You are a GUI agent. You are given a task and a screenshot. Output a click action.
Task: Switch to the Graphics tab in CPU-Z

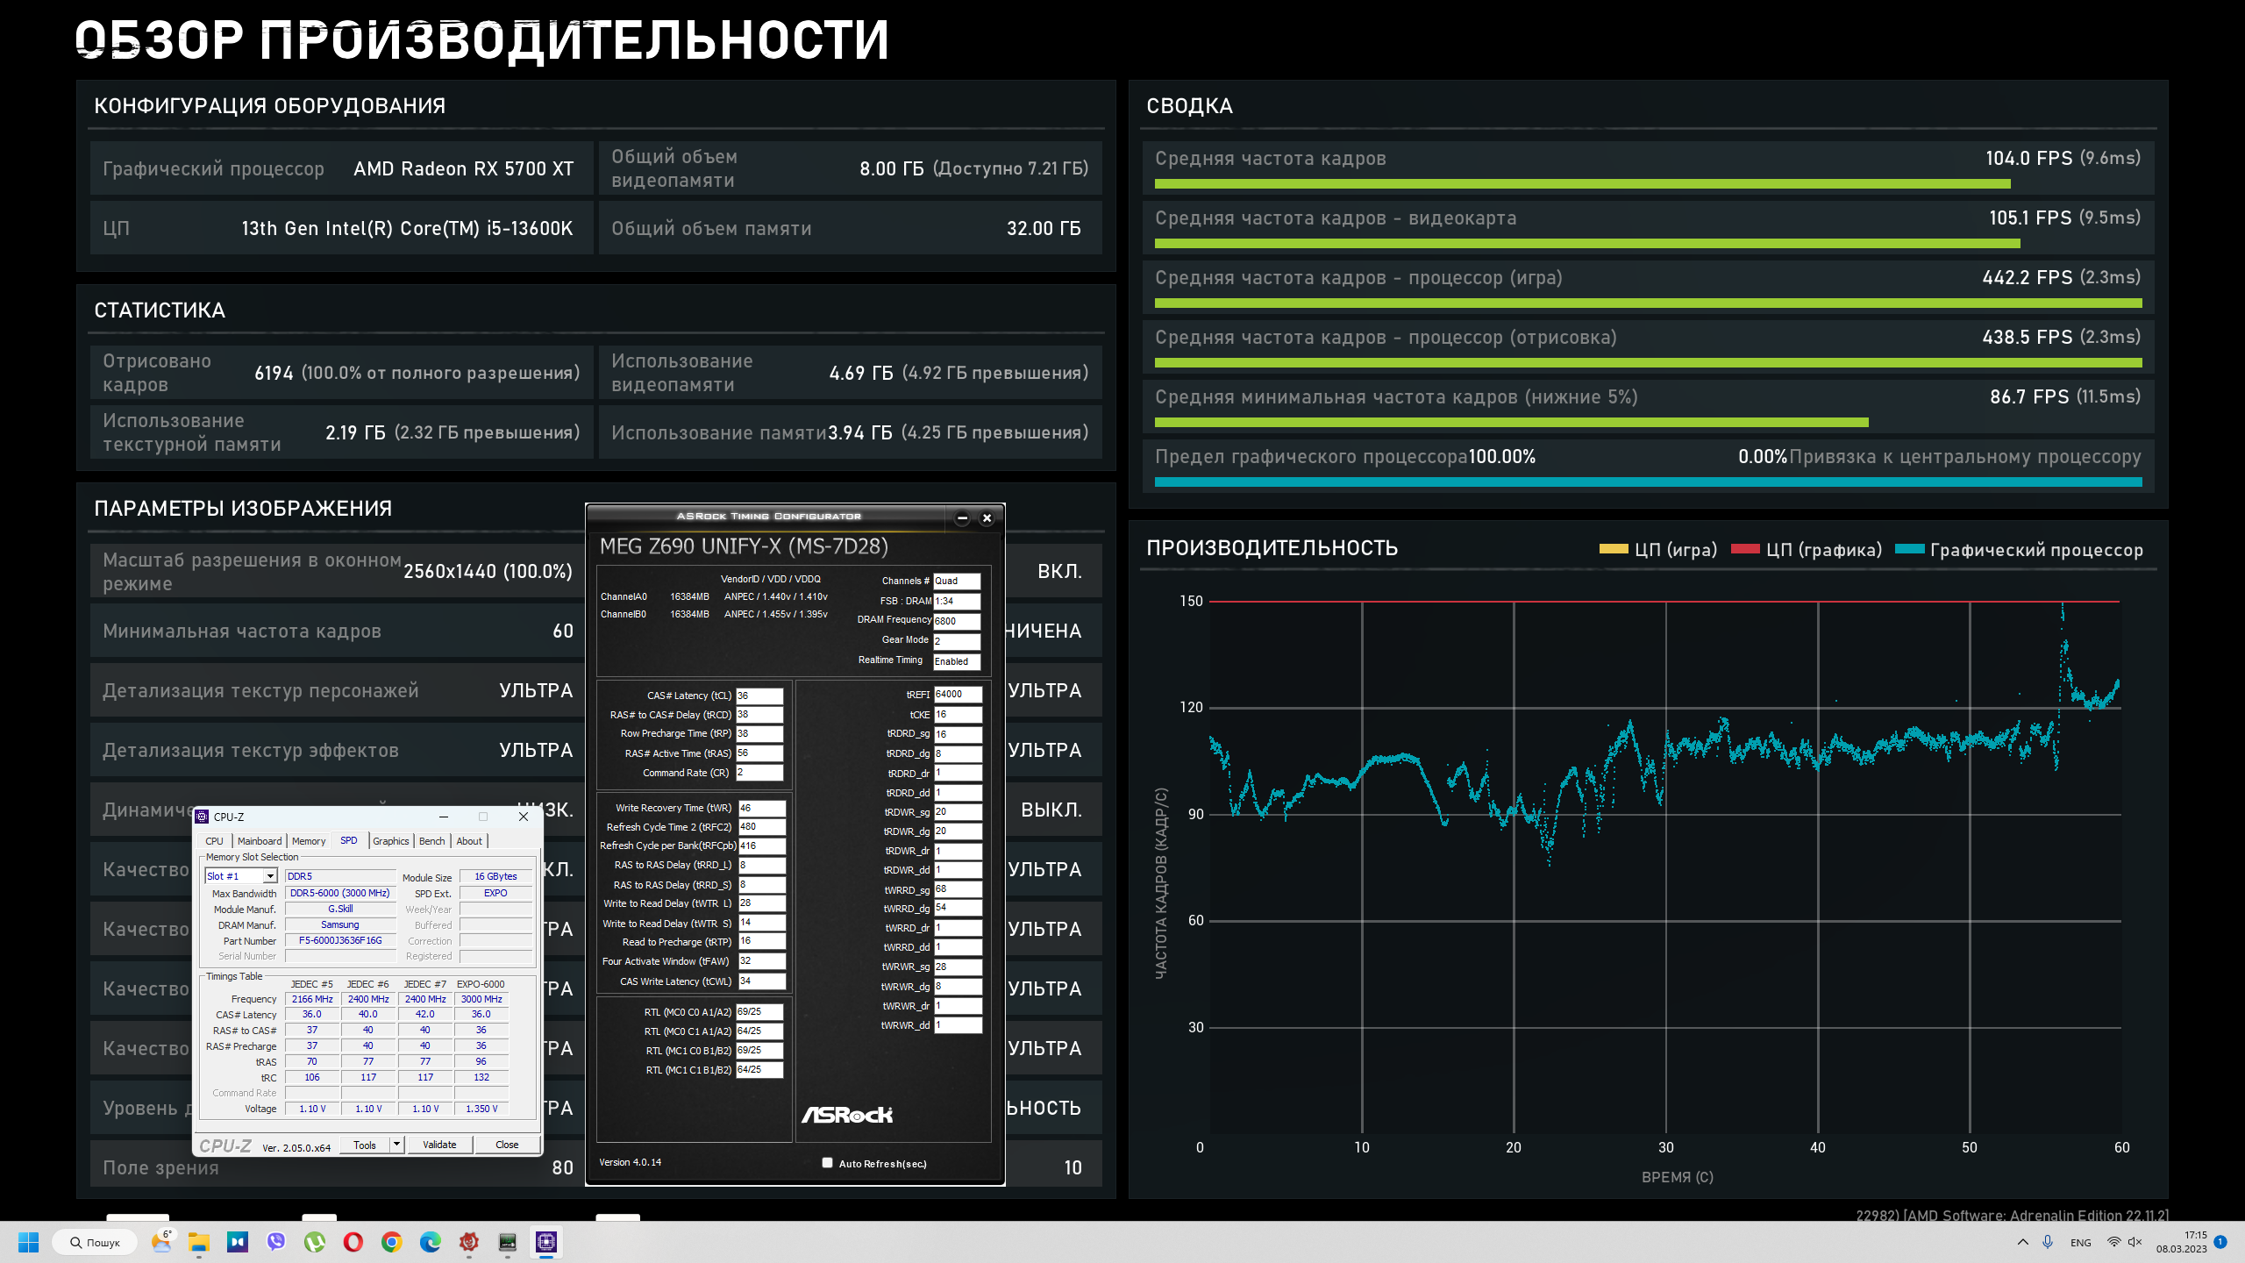391,841
